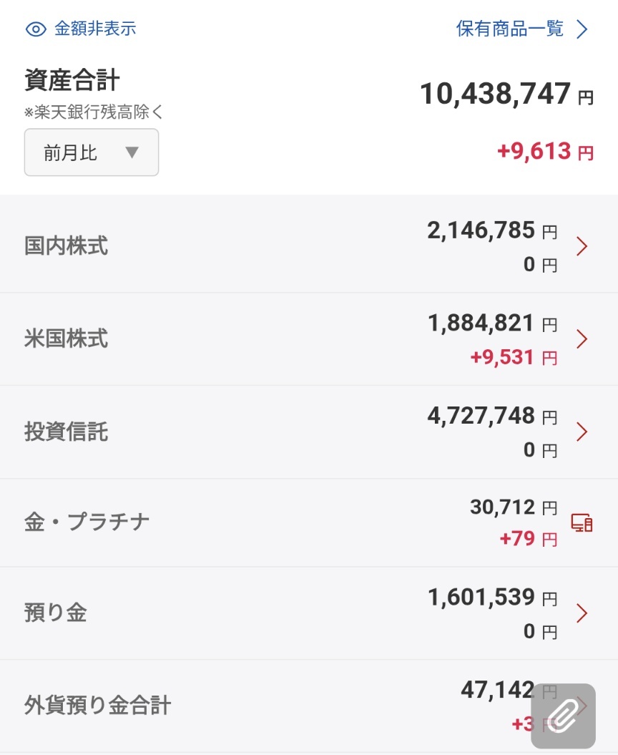Tap the paperclip attachment floating button
618x755 pixels.
pos(563,716)
